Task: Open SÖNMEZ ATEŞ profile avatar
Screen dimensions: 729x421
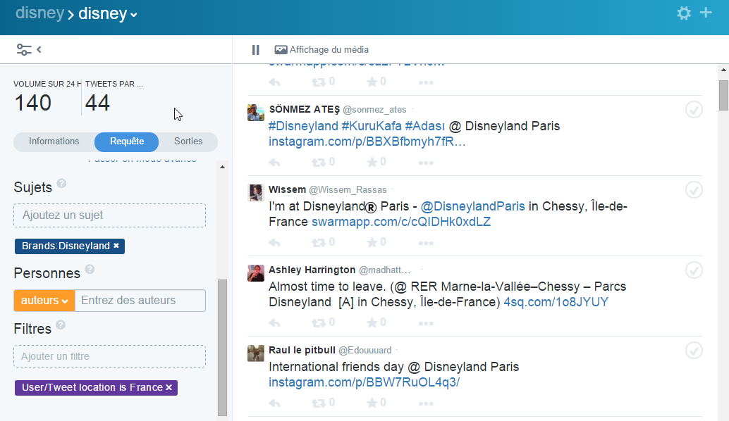Action: tap(256, 113)
